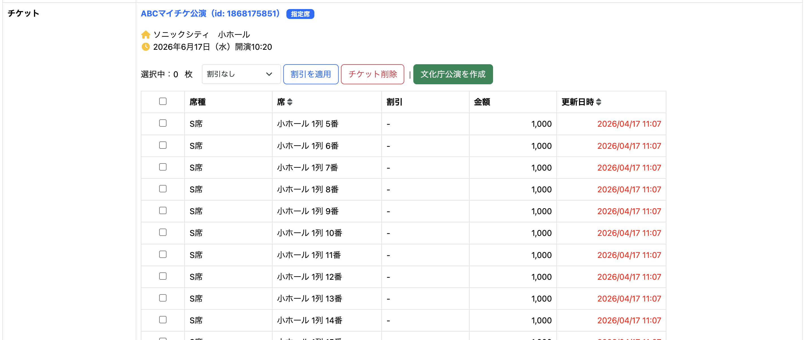The image size is (808, 340).
Task: Open the ABCマイチケ公演 link
Action: point(210,14)
